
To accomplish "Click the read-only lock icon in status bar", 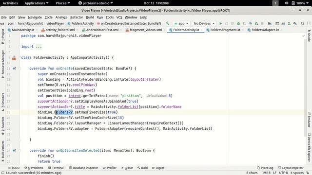I will click(x=308, y=173).
